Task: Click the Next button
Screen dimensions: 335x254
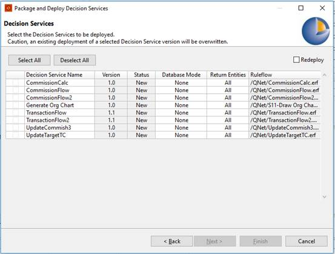Action: click(215, 241)
